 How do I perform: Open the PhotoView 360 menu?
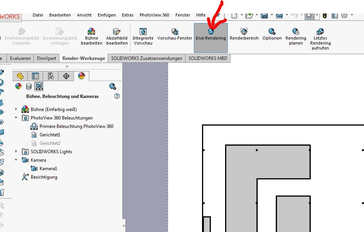click(154, 15)
